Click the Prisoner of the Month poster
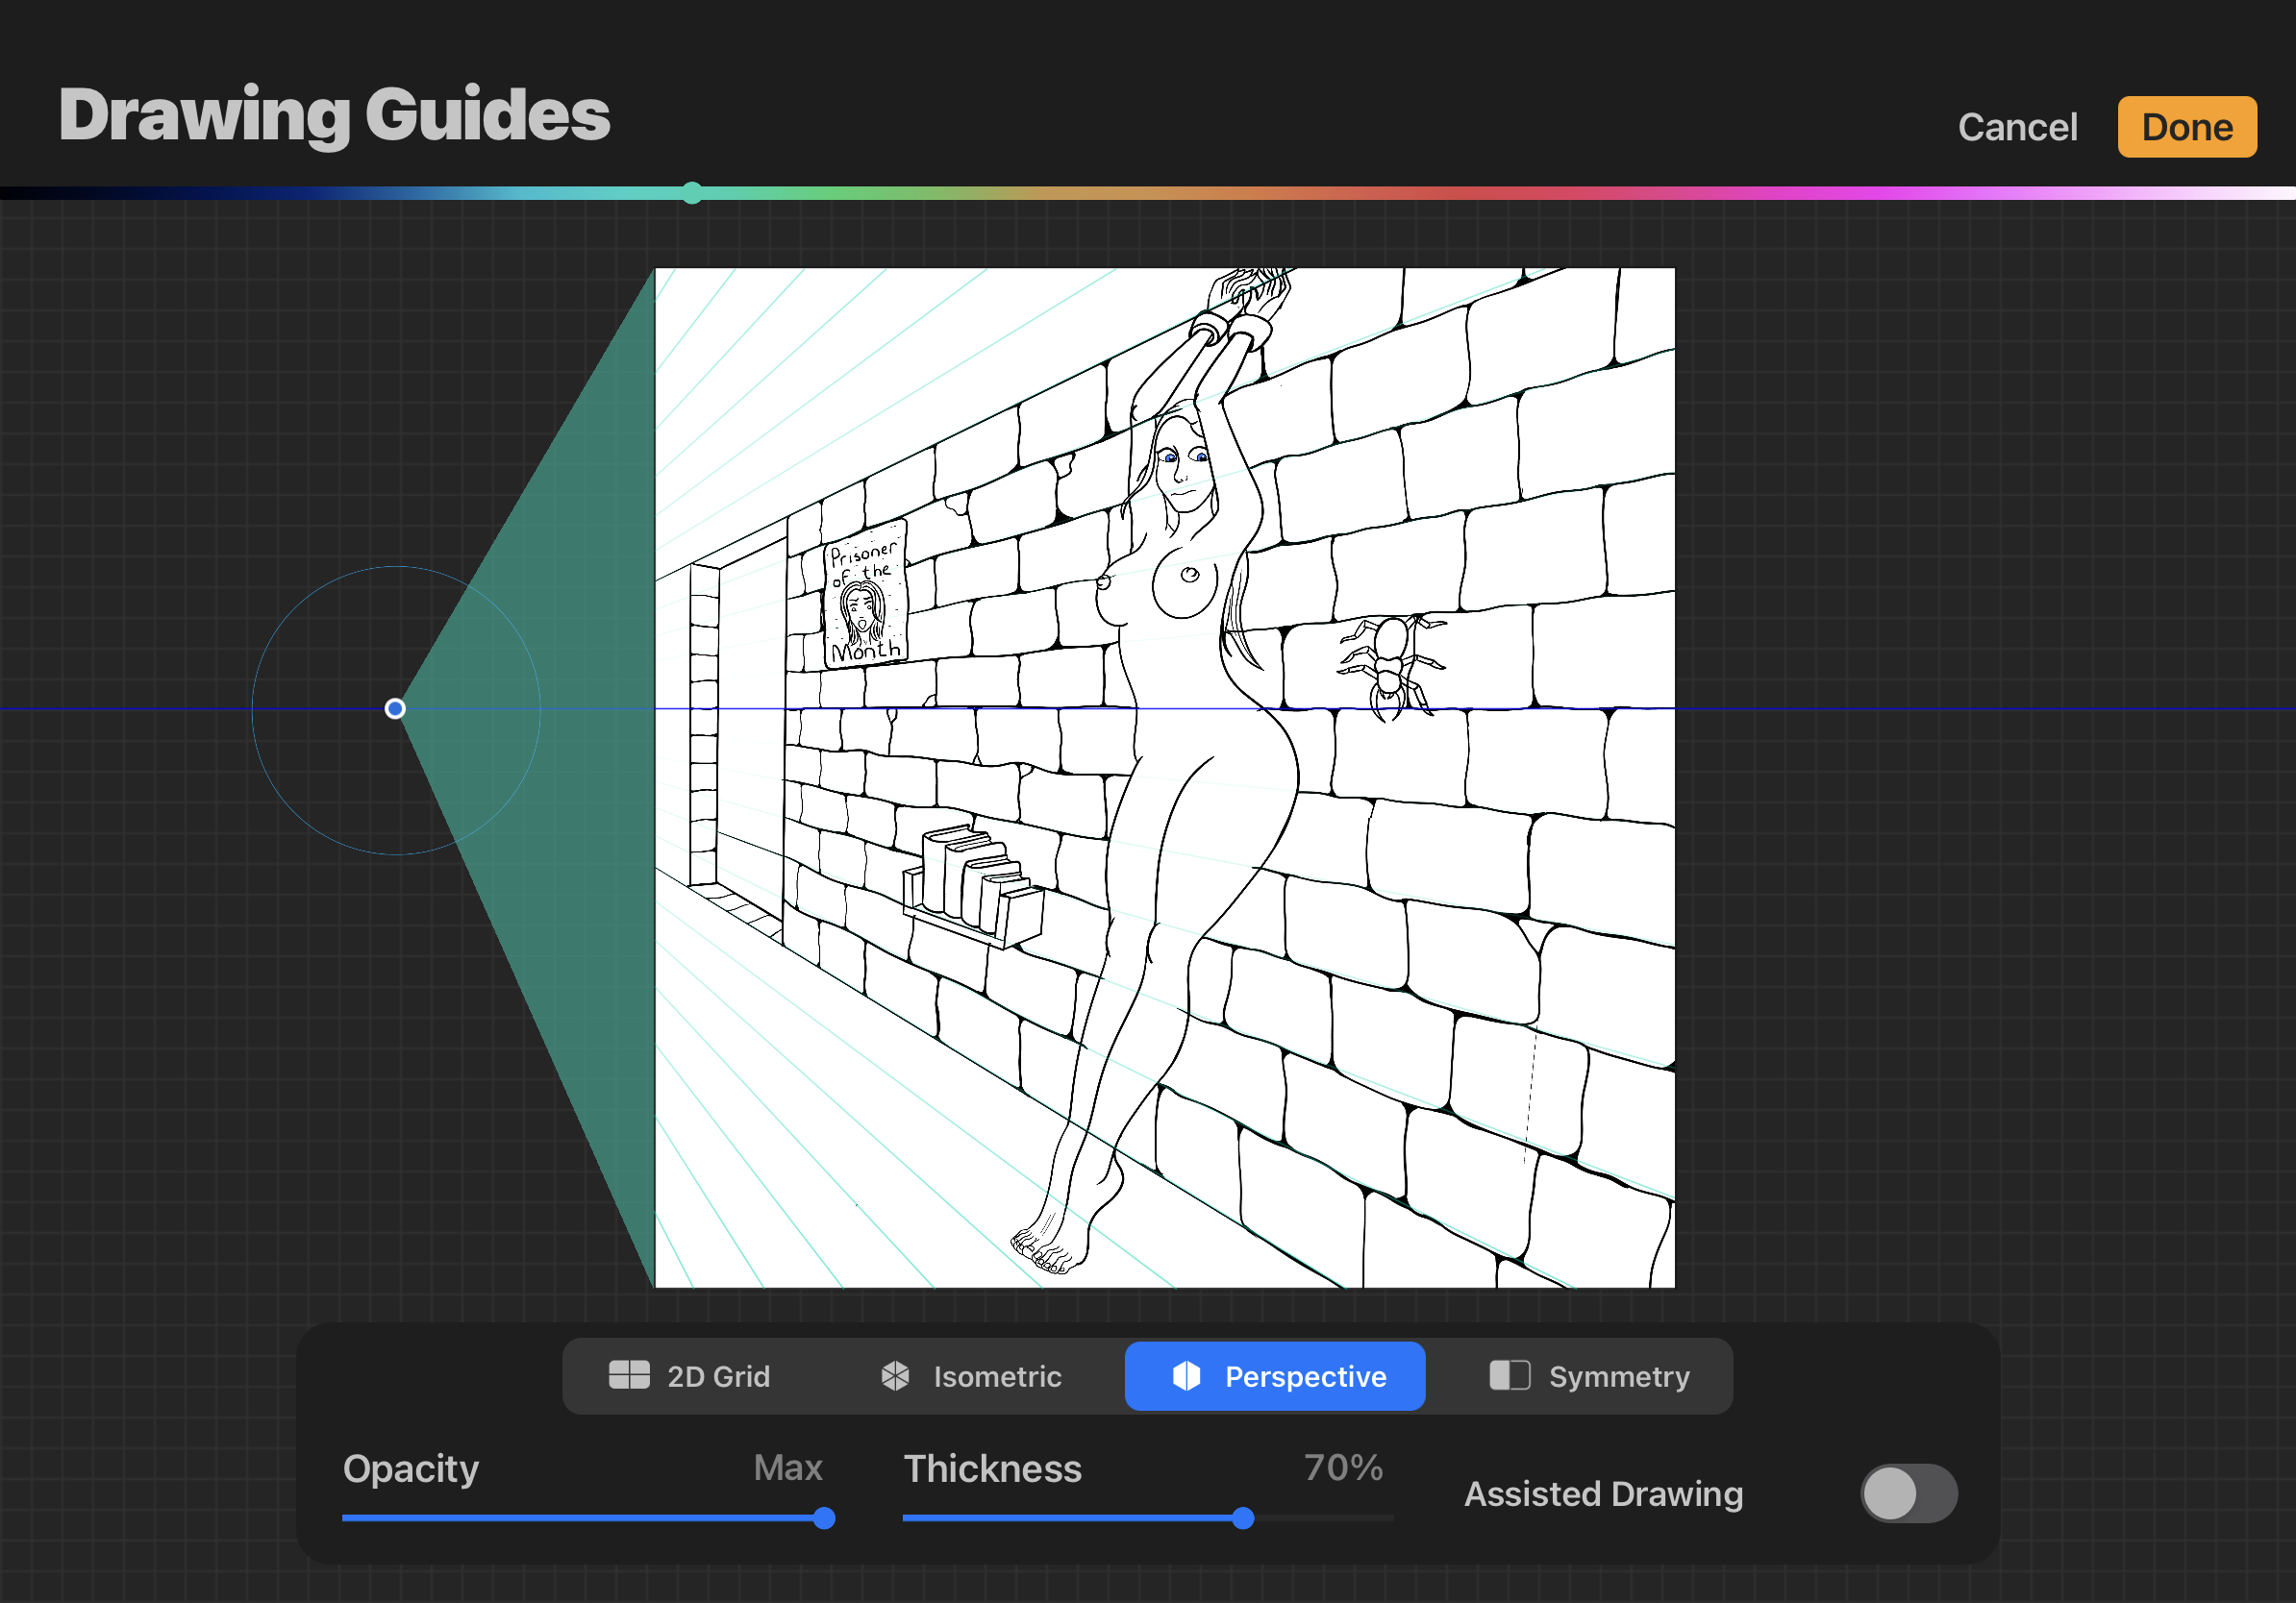The height and width of the screenshot is (1603, 2296). [865, 595]
